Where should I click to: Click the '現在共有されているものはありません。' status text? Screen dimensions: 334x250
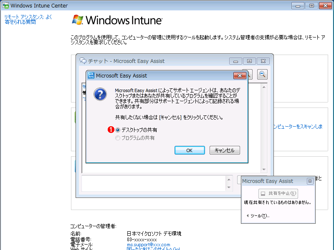(278, 202)
